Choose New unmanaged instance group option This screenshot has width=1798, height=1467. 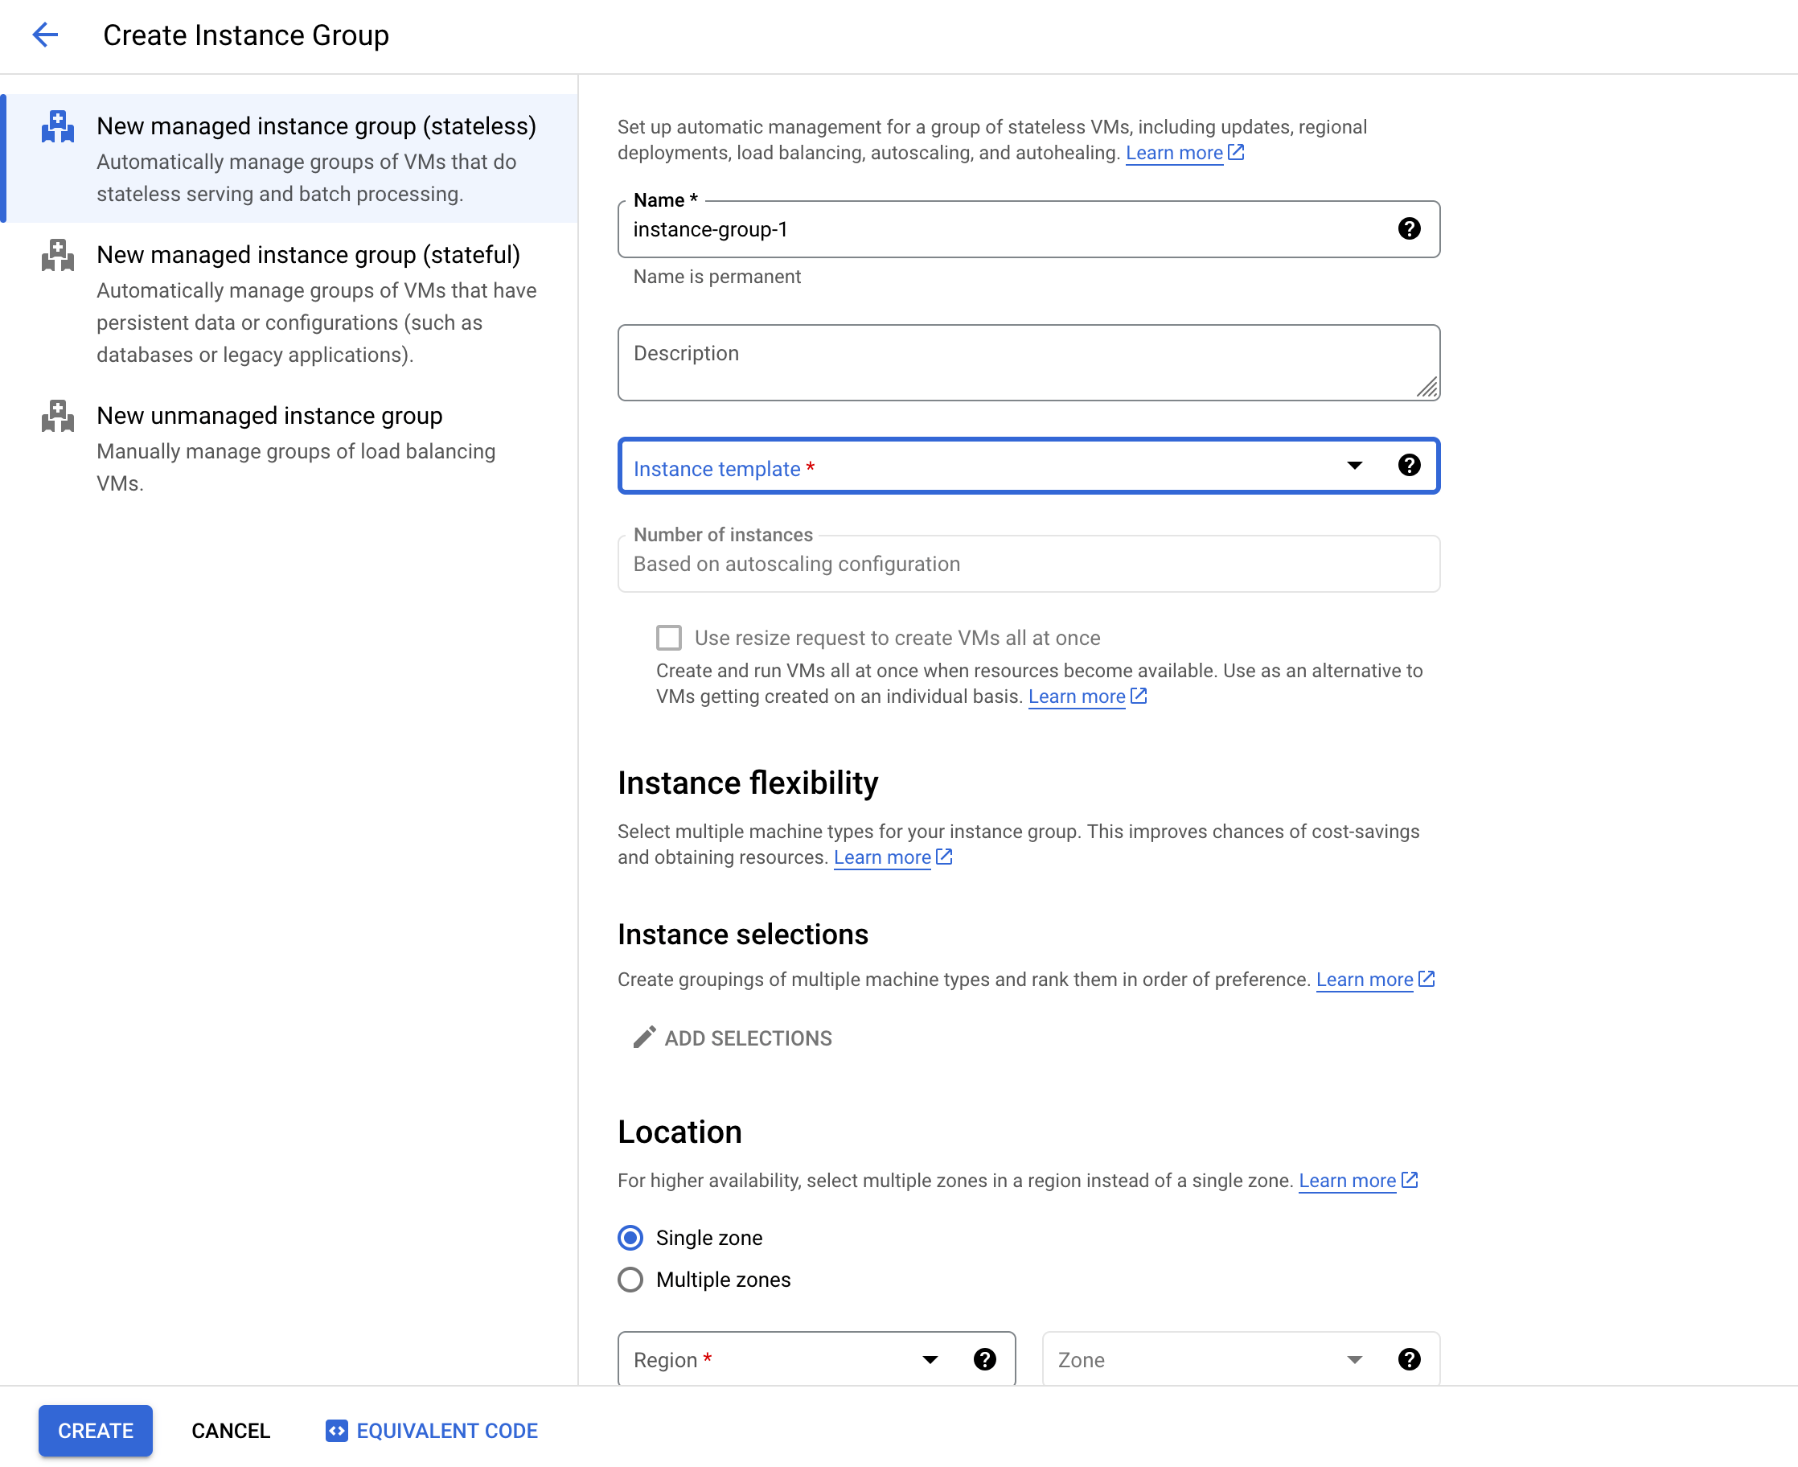pos(269,416)
